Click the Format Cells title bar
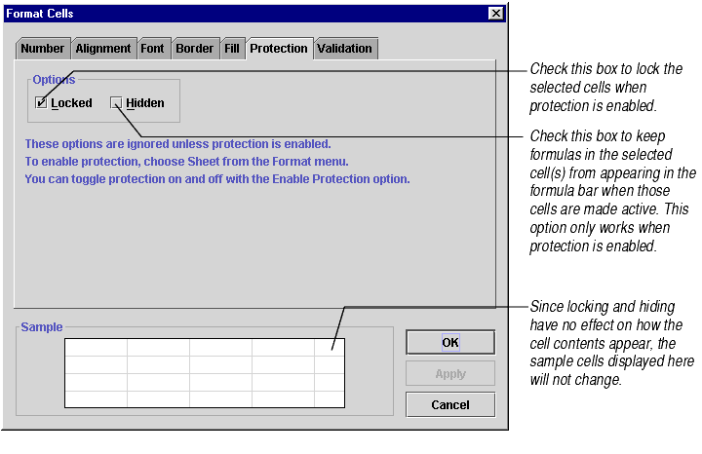The width and height of the screenshot is (702, 454). click(x=244, y=13)
